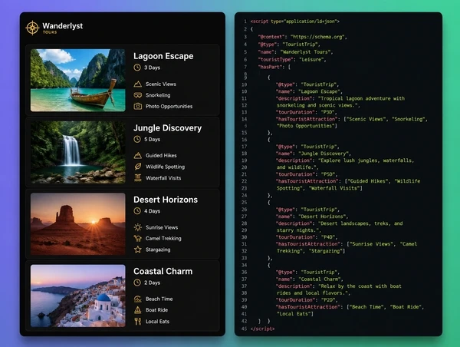460x347 pixels.
Task: Open the Jungle Discovery waterfall photo
Action: 78,152
